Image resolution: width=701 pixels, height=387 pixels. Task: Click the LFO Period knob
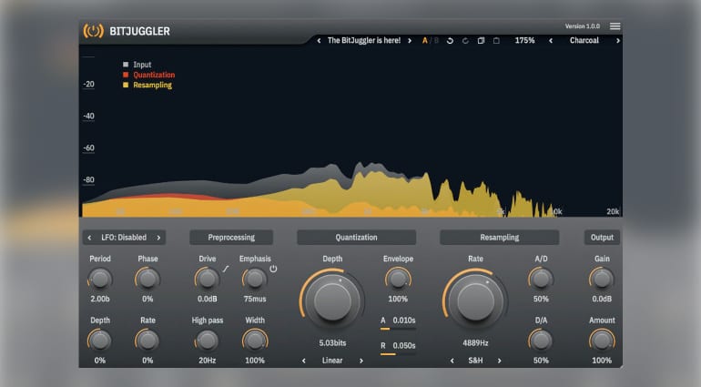(x=100, y=280)
